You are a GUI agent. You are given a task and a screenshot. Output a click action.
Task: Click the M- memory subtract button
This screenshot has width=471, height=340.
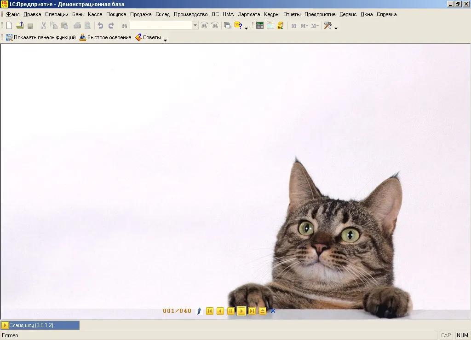315,26
